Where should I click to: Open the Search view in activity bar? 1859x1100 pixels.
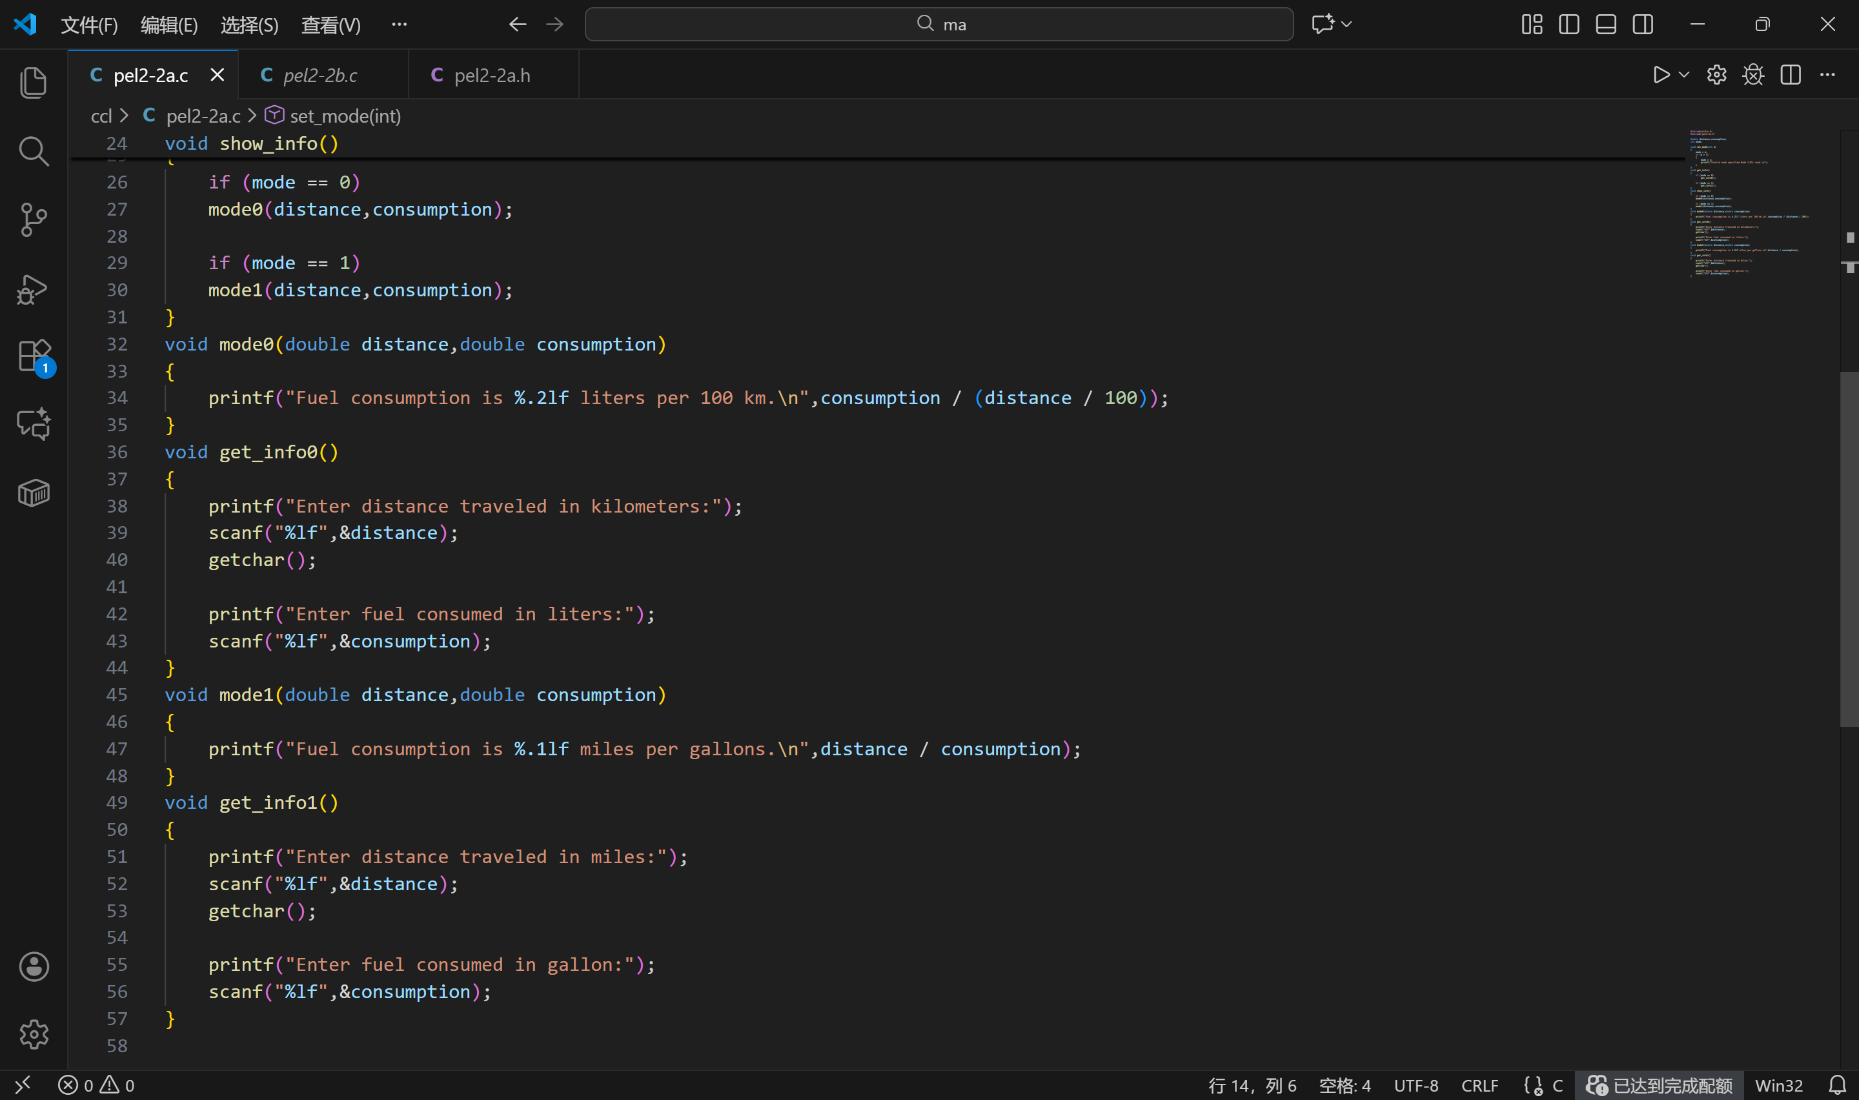(x=34, y=151)
